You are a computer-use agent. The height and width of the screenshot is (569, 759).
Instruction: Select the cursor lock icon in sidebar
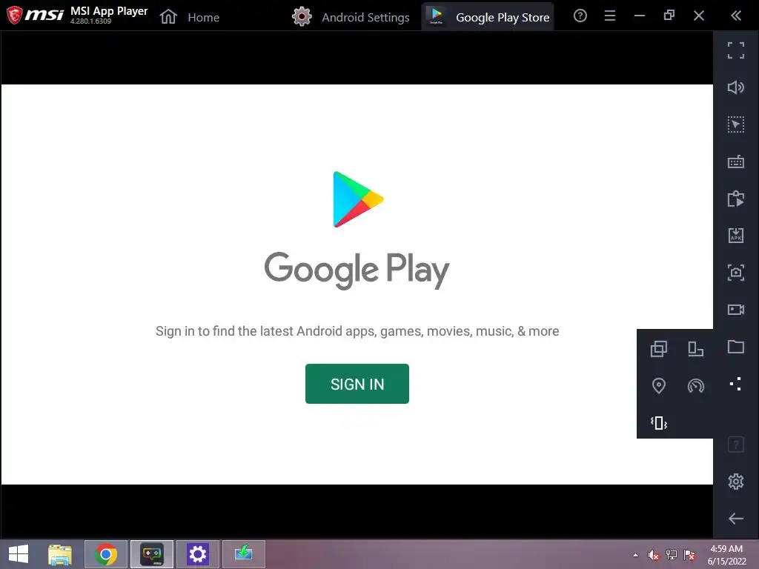coord(736,124)
